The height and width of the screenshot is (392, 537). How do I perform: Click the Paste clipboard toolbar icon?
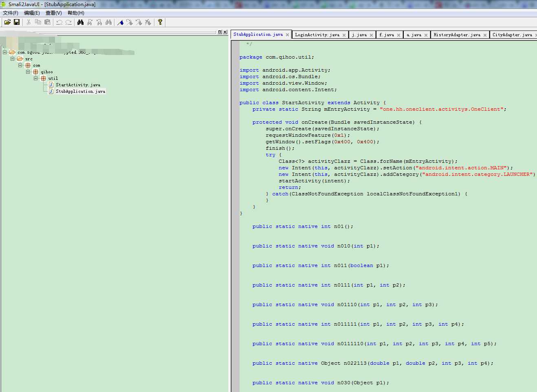pos(47,22)
